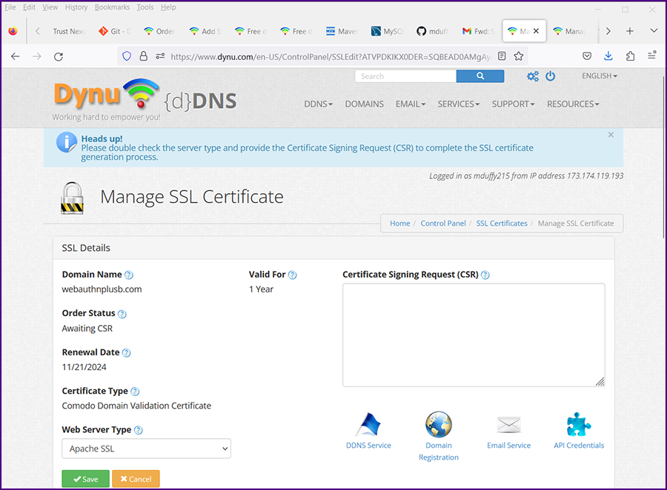Click the Domain Registration globe icon
The height and width of the screenshot is (490, 667).
439,424
